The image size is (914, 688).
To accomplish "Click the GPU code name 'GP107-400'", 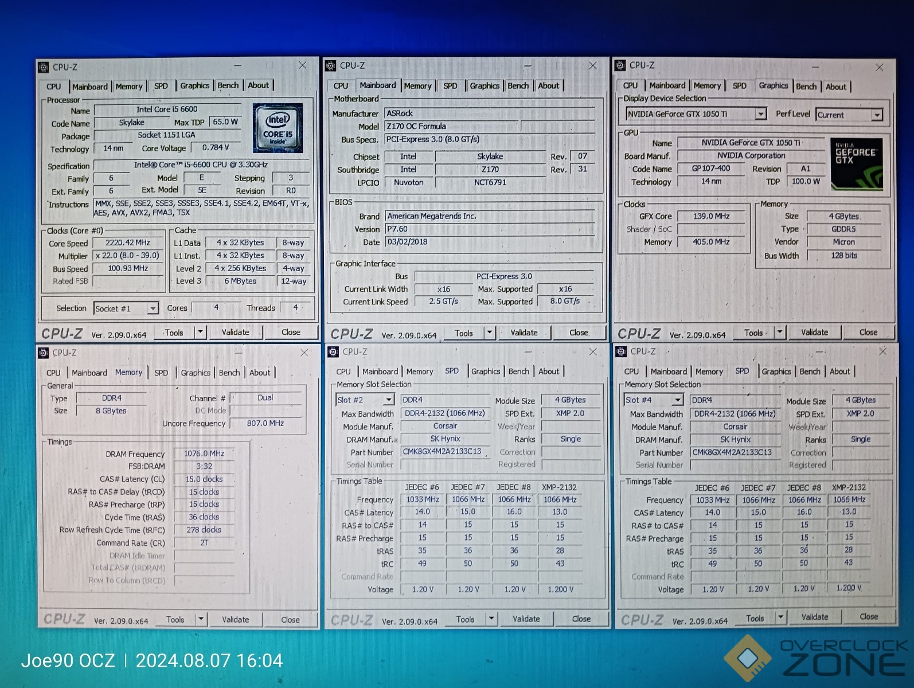I will pyautogui.click(x=711, y=169).
